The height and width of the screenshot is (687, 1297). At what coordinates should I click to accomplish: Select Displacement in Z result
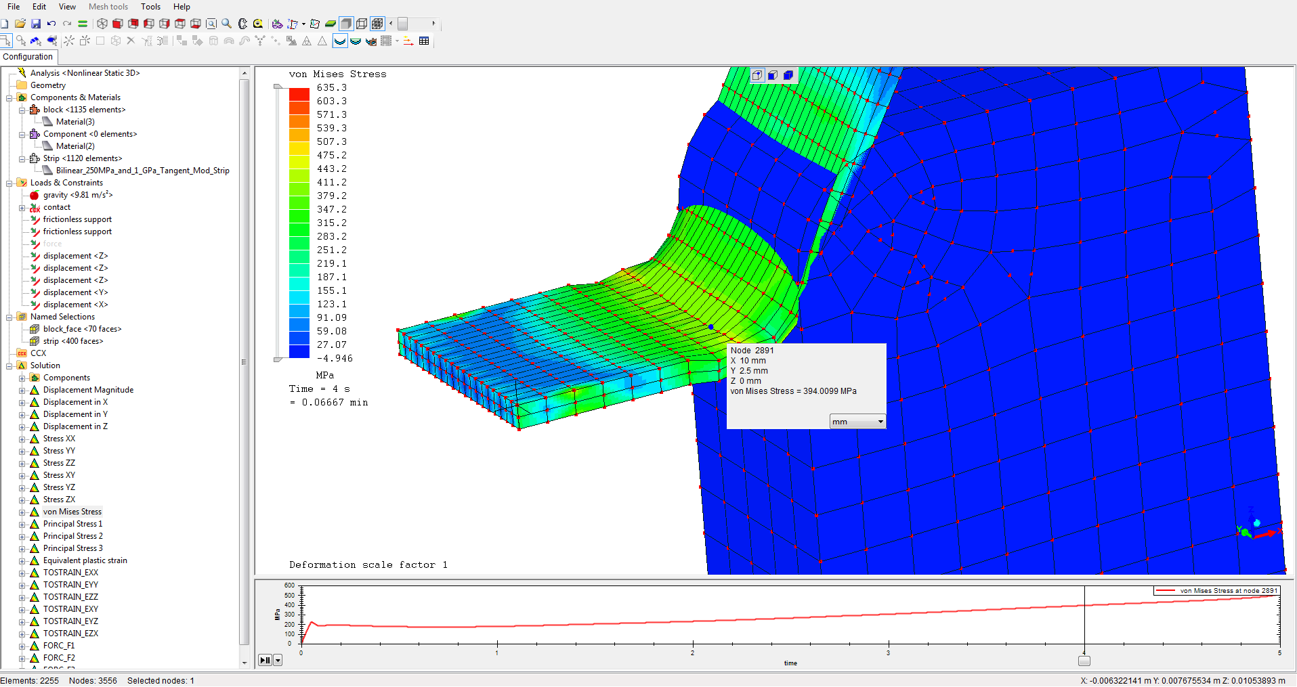pos(75,426)
